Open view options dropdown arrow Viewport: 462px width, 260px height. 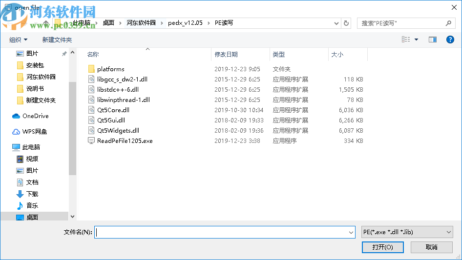tap(416, 40)
